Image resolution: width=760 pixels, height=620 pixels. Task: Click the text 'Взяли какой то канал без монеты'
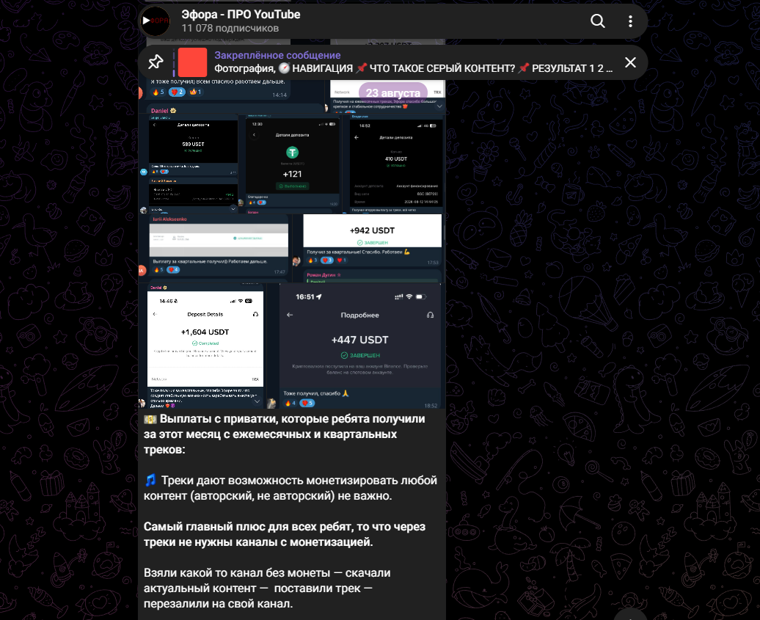click(x=237, y=572)
